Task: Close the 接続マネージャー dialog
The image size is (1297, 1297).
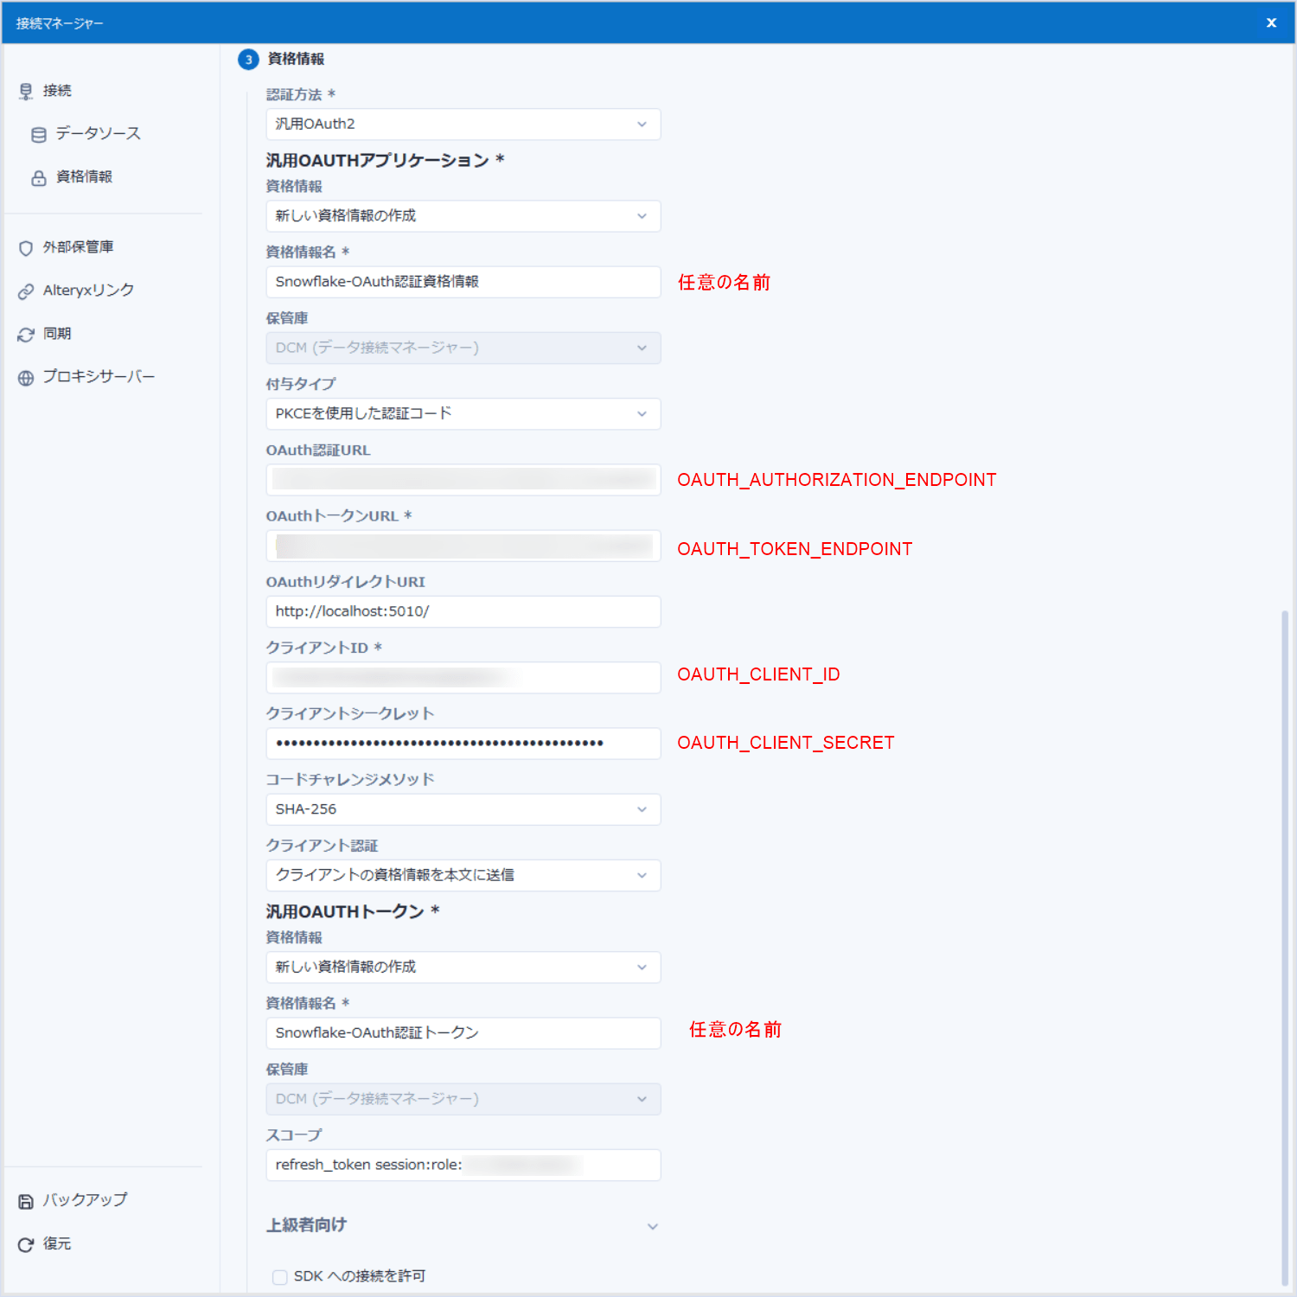Action: point(1271,22)
